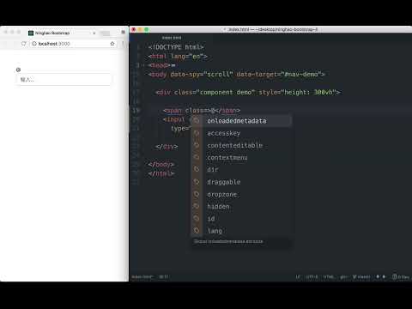Click the body data-spy="scroll" line
412x309 pixels.
click(x=236, y=75)
